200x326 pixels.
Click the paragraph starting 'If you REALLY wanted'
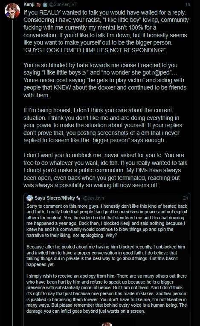click(106, 31)
